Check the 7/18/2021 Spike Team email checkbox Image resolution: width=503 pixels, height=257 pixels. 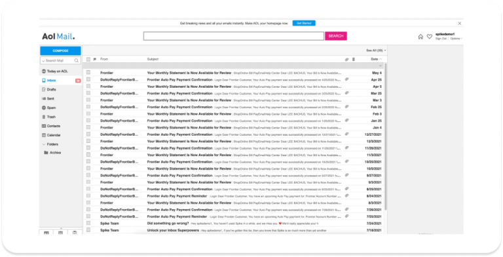tap(88, 230)
